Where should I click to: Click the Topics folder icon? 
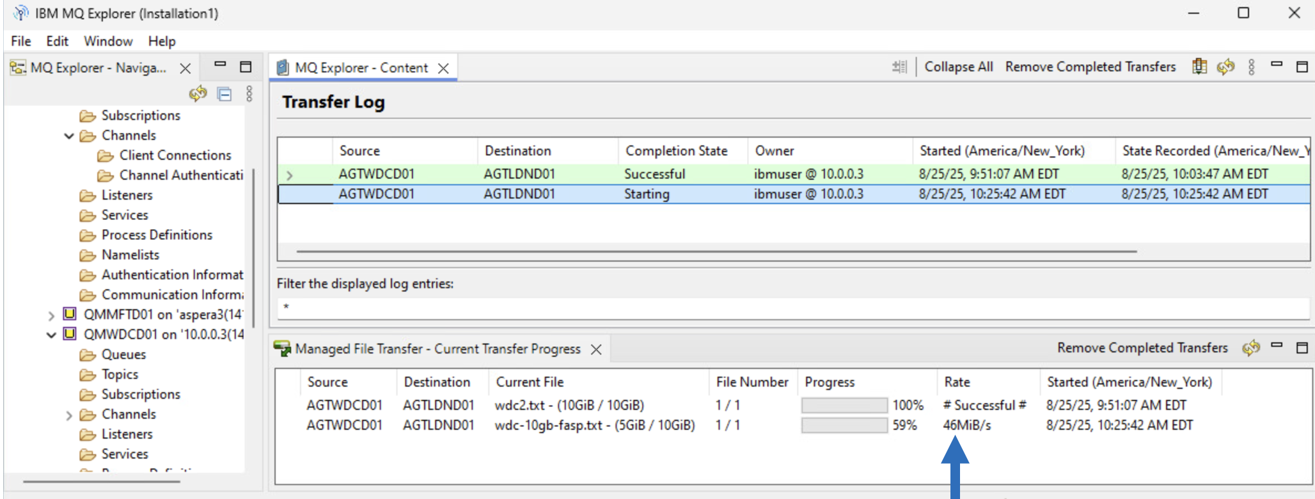[88, 374]
